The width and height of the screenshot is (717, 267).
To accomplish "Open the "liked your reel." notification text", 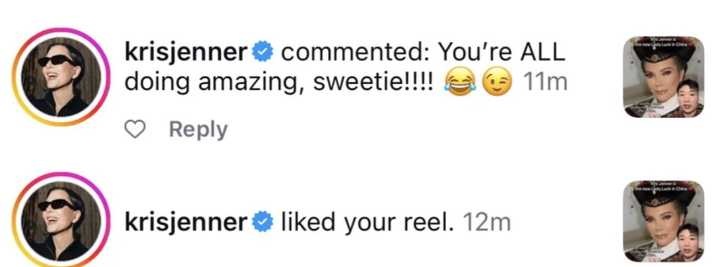I will [x=367, y=222].
